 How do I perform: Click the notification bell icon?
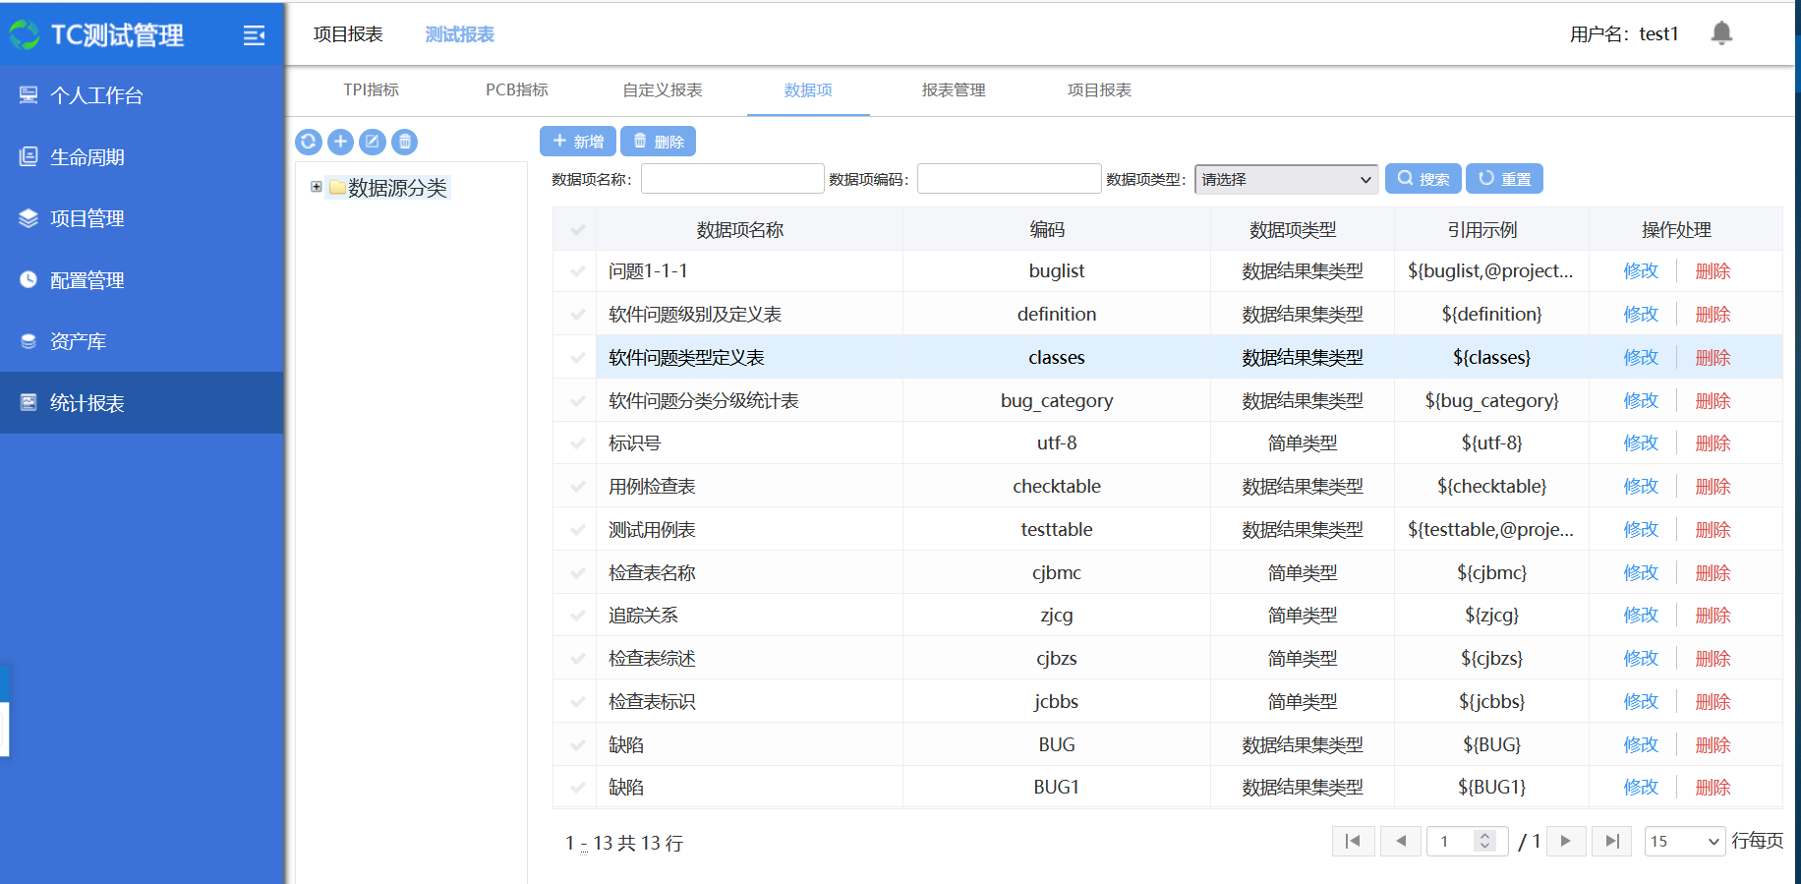(x=1720, y=33)
